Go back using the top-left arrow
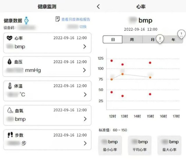Image resolution: width=186 pixels, height=166 pixels. [x=98, y=6]
